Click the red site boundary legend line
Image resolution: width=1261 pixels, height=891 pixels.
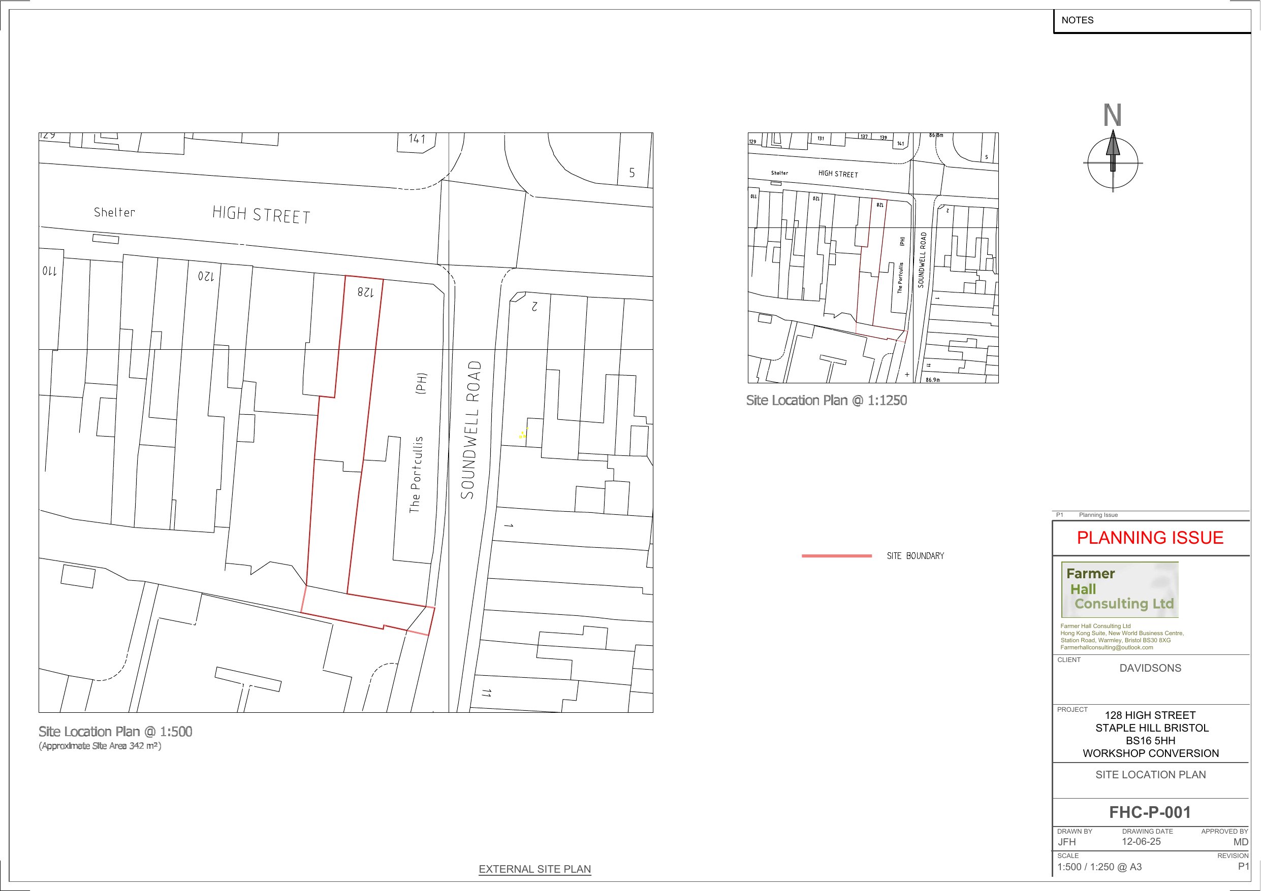836,555
